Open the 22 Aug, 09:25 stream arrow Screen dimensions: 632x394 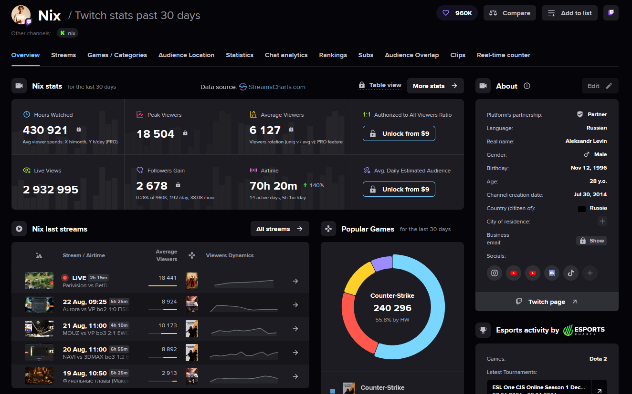(x=295, y=305)
